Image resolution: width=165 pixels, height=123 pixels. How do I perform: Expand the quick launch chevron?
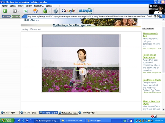31,120
